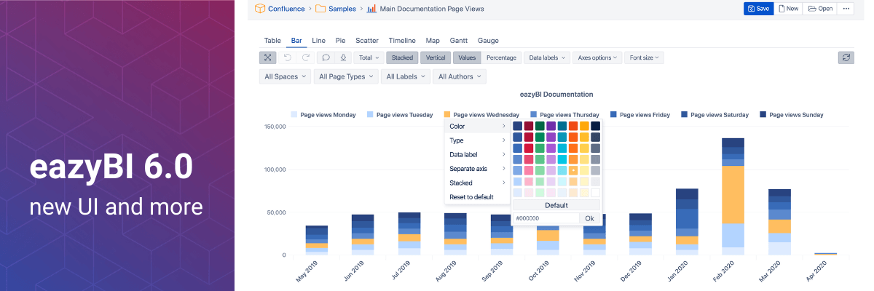Switch to the Table tab
The width and height of the screenshot is (874, 291).
[272, 41]
